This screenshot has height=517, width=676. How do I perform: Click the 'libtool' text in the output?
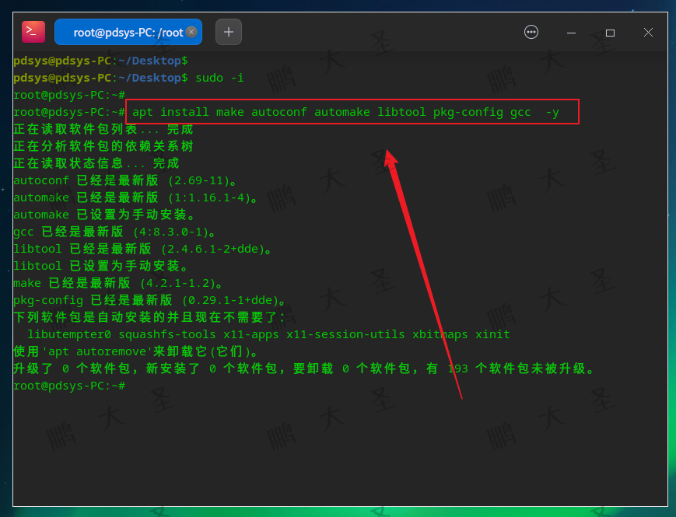coord(37,248)
